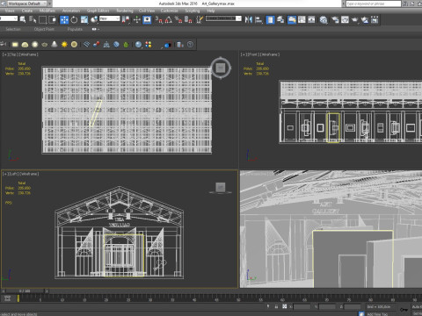The height and width of the screenshot is (316, 422).
Task: Choose the Rectangular Selection Region tool
Action: click(43, 19)
